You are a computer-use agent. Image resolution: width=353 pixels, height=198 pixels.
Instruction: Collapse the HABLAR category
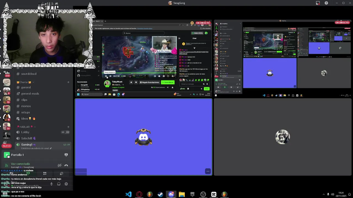point(26,127)
